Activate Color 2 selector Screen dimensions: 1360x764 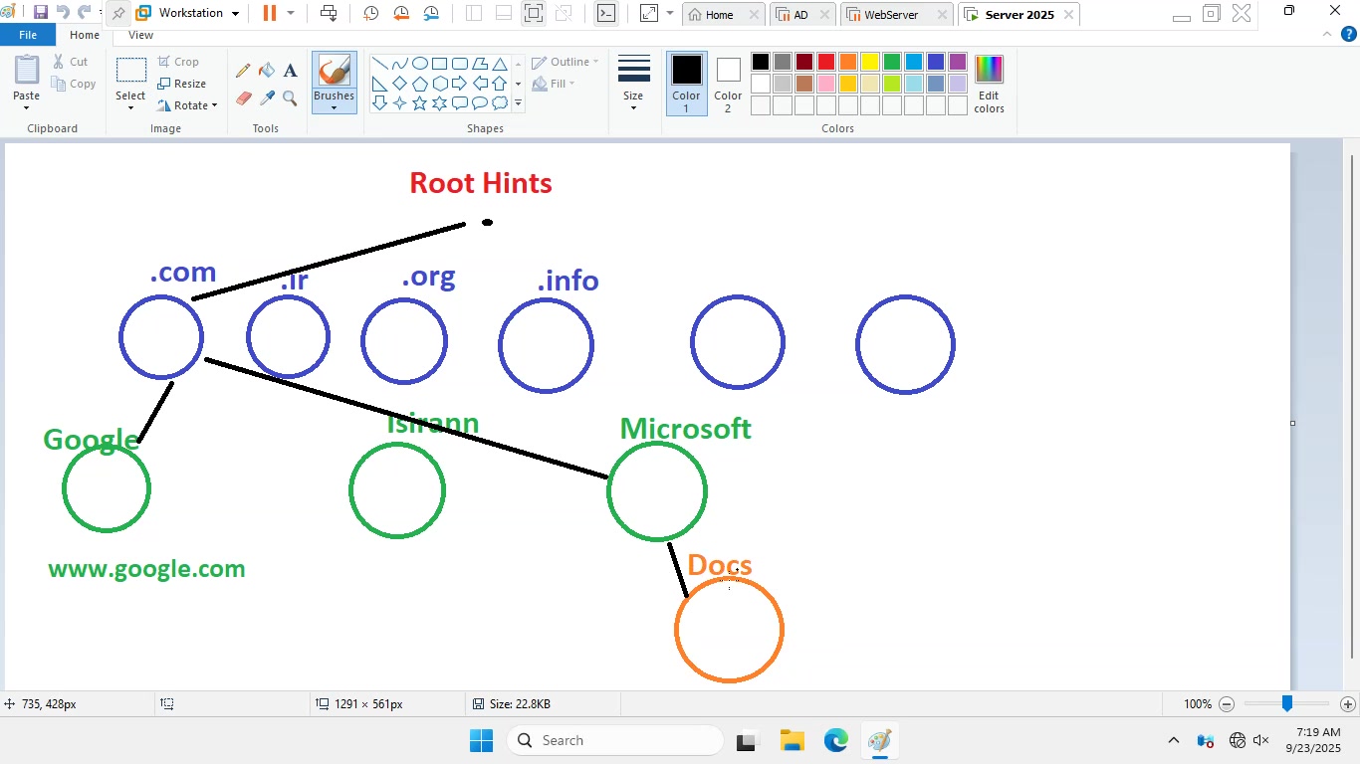pyautogui.click(x=728, y=84)
